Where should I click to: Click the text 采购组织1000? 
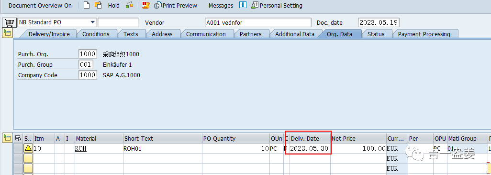click(x=121, y=54)
